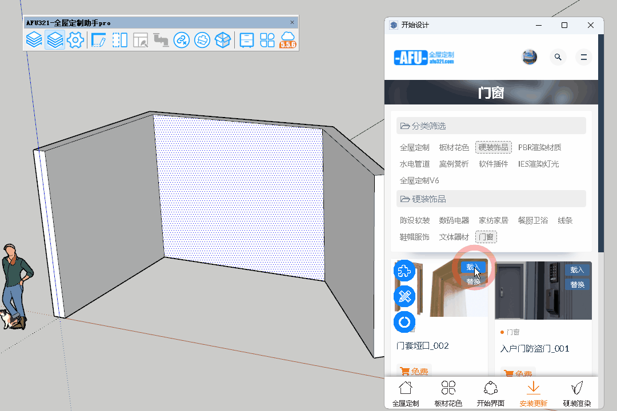Select the 家纺家居 subcategory filter
The image size is (617, 411).
493,220
